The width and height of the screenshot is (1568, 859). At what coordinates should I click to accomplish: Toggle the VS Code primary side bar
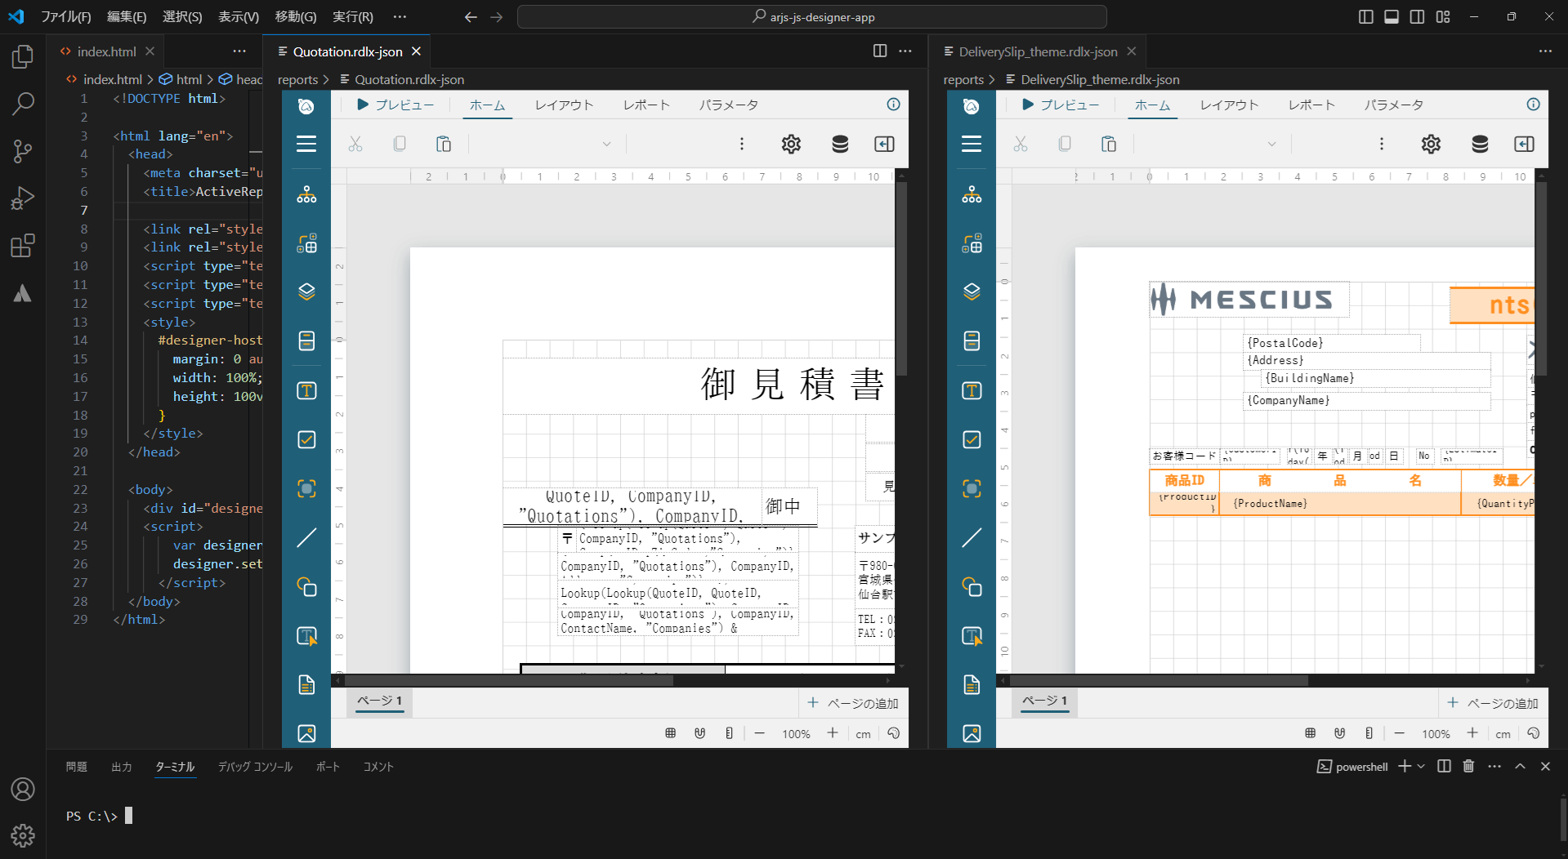pyautogui.click(x=1365, y=16)
